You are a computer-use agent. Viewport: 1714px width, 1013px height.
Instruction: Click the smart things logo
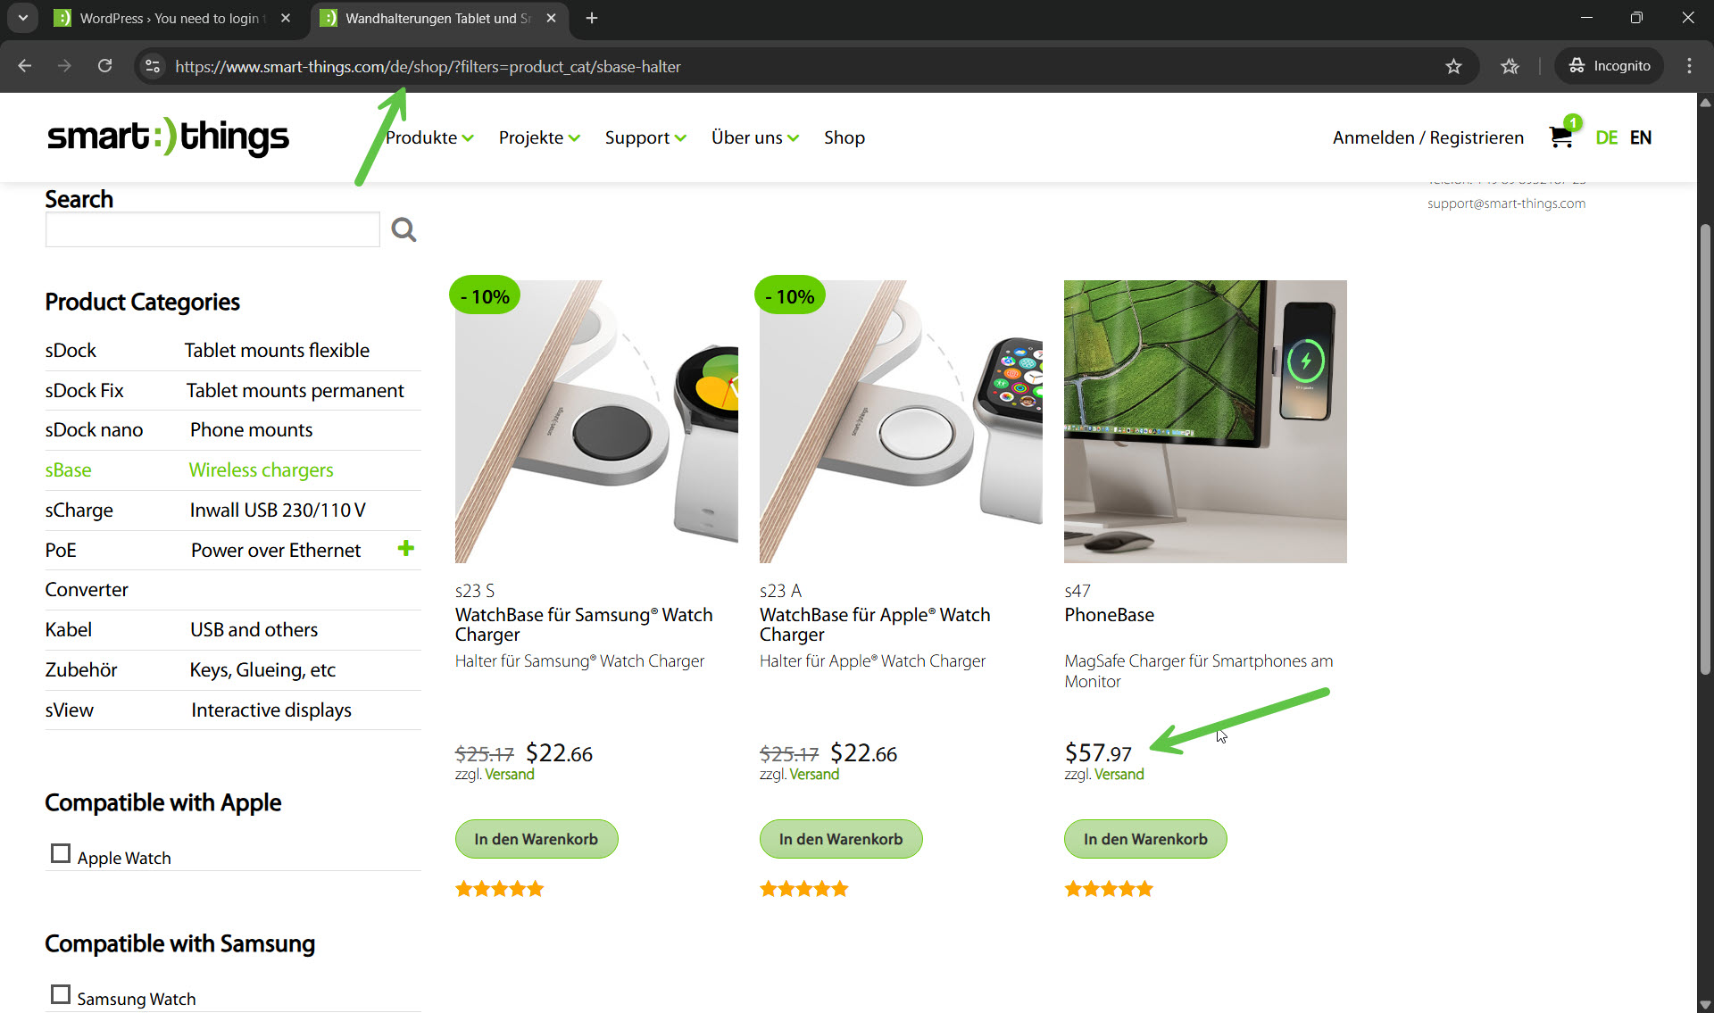click(168, 137)
